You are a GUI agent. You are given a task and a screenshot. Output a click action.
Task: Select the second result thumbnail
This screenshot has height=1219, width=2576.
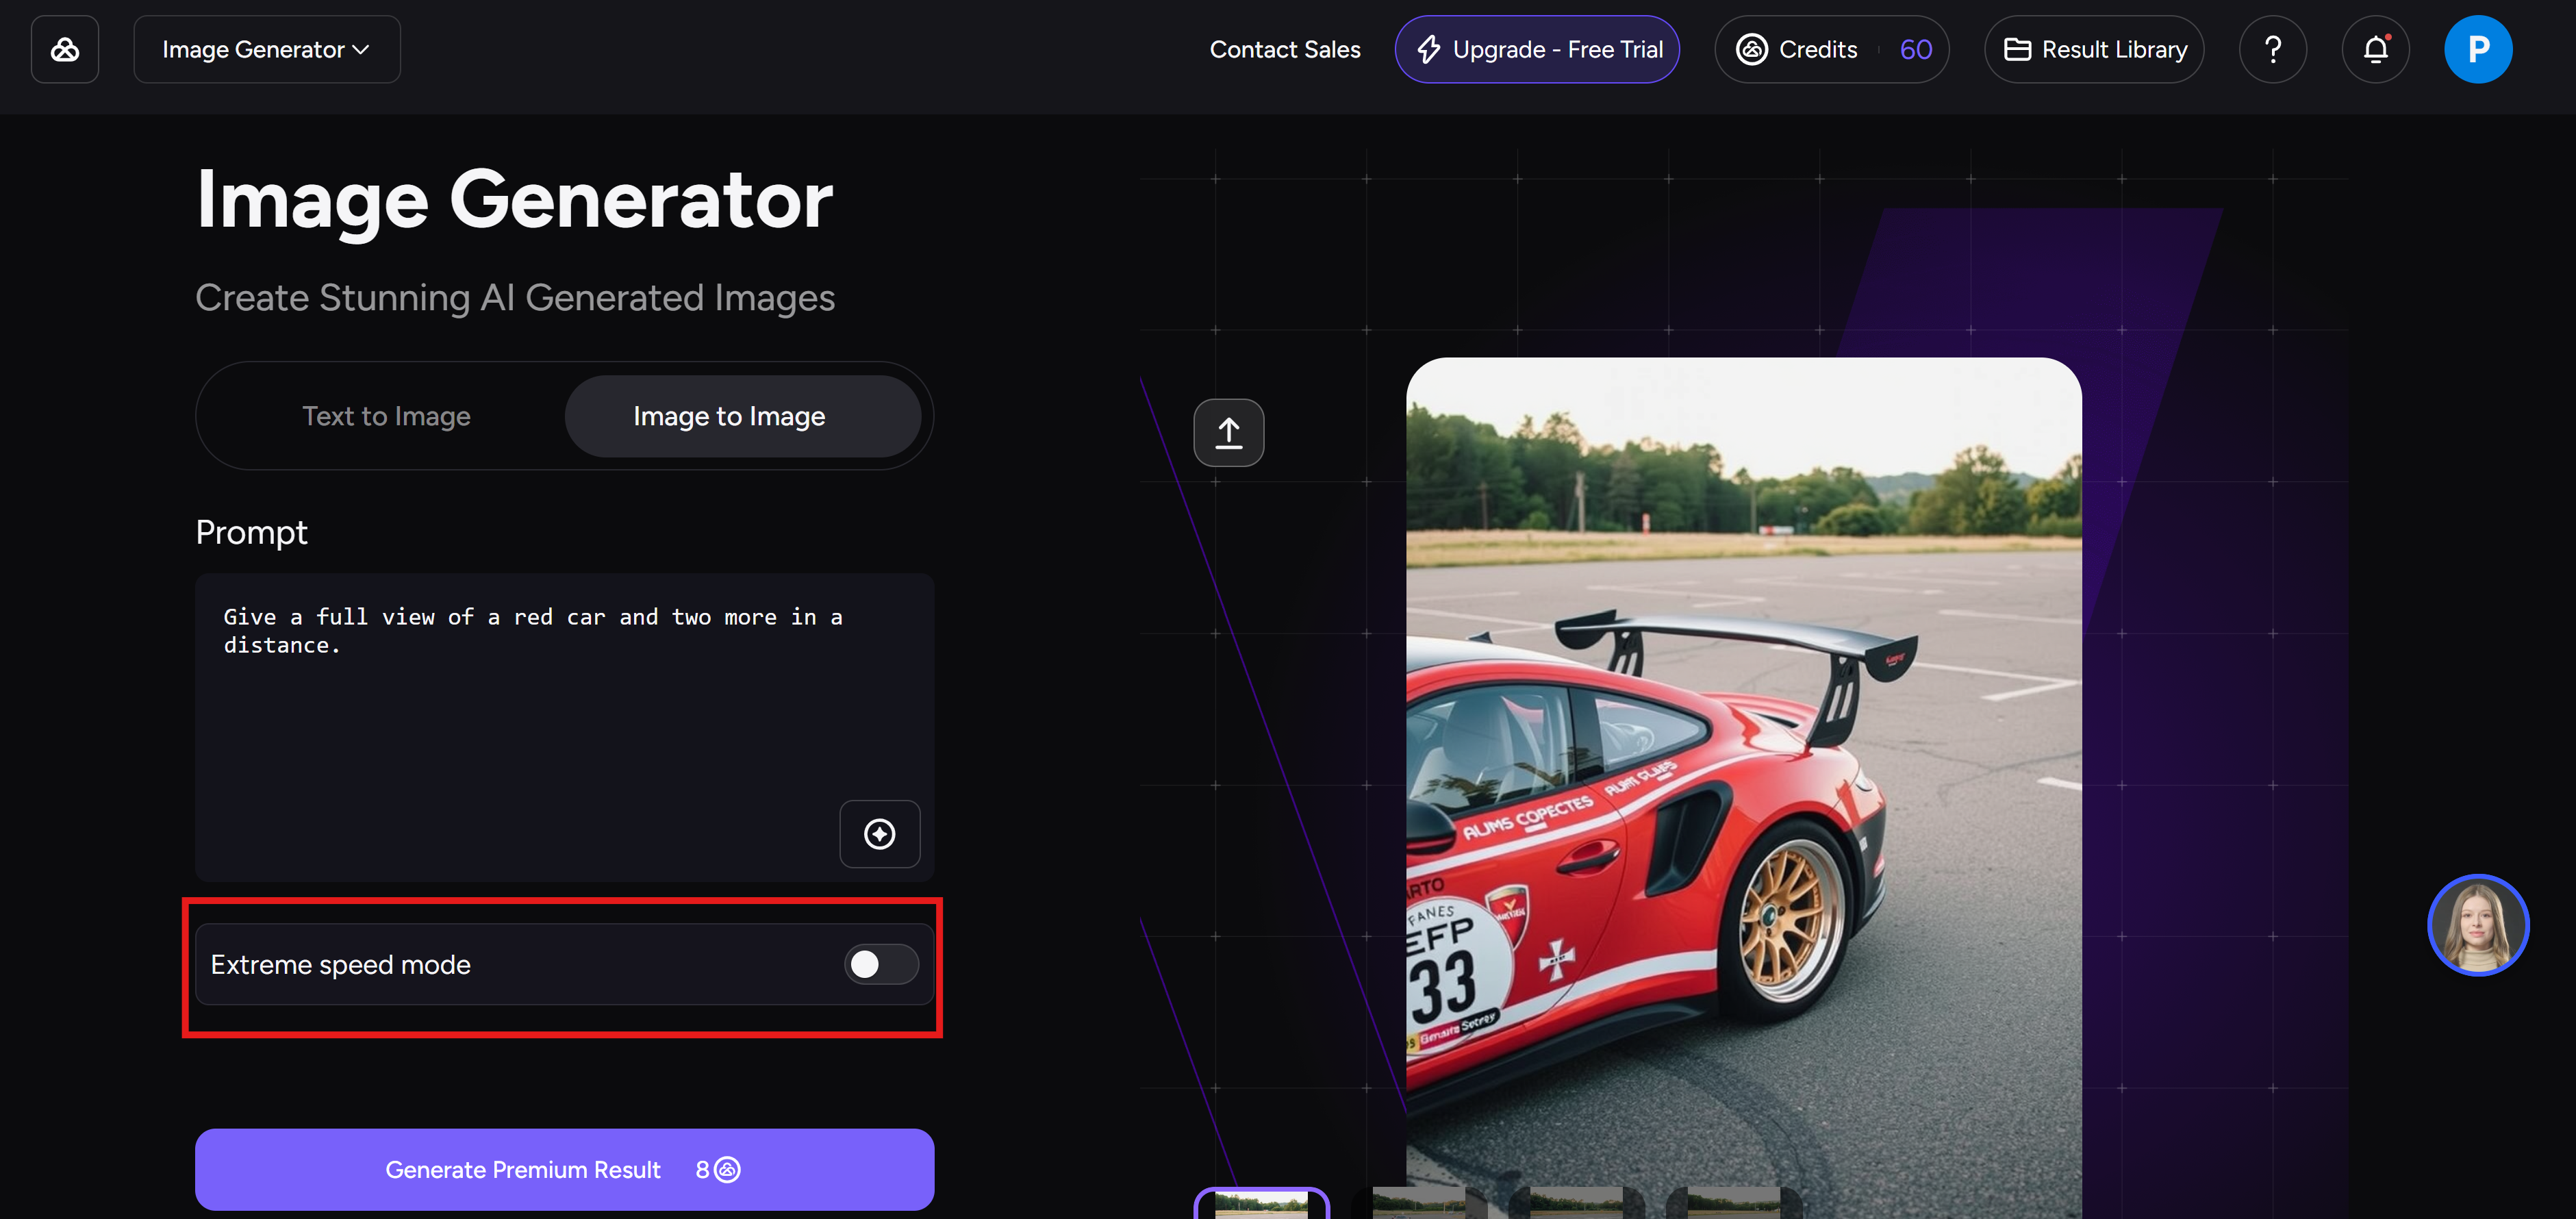pos(1418,1204)
